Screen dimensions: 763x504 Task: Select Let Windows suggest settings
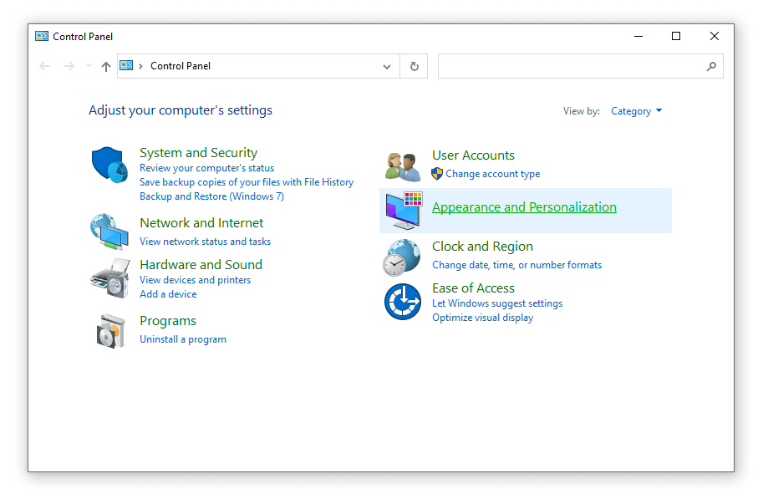point(497,303)
